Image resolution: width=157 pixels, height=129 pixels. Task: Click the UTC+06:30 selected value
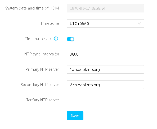pyautogui.click(x=79, y=24)
